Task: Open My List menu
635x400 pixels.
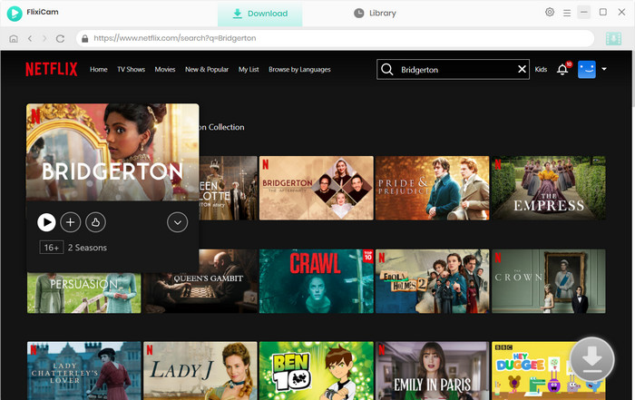Action: click(249, 69)
